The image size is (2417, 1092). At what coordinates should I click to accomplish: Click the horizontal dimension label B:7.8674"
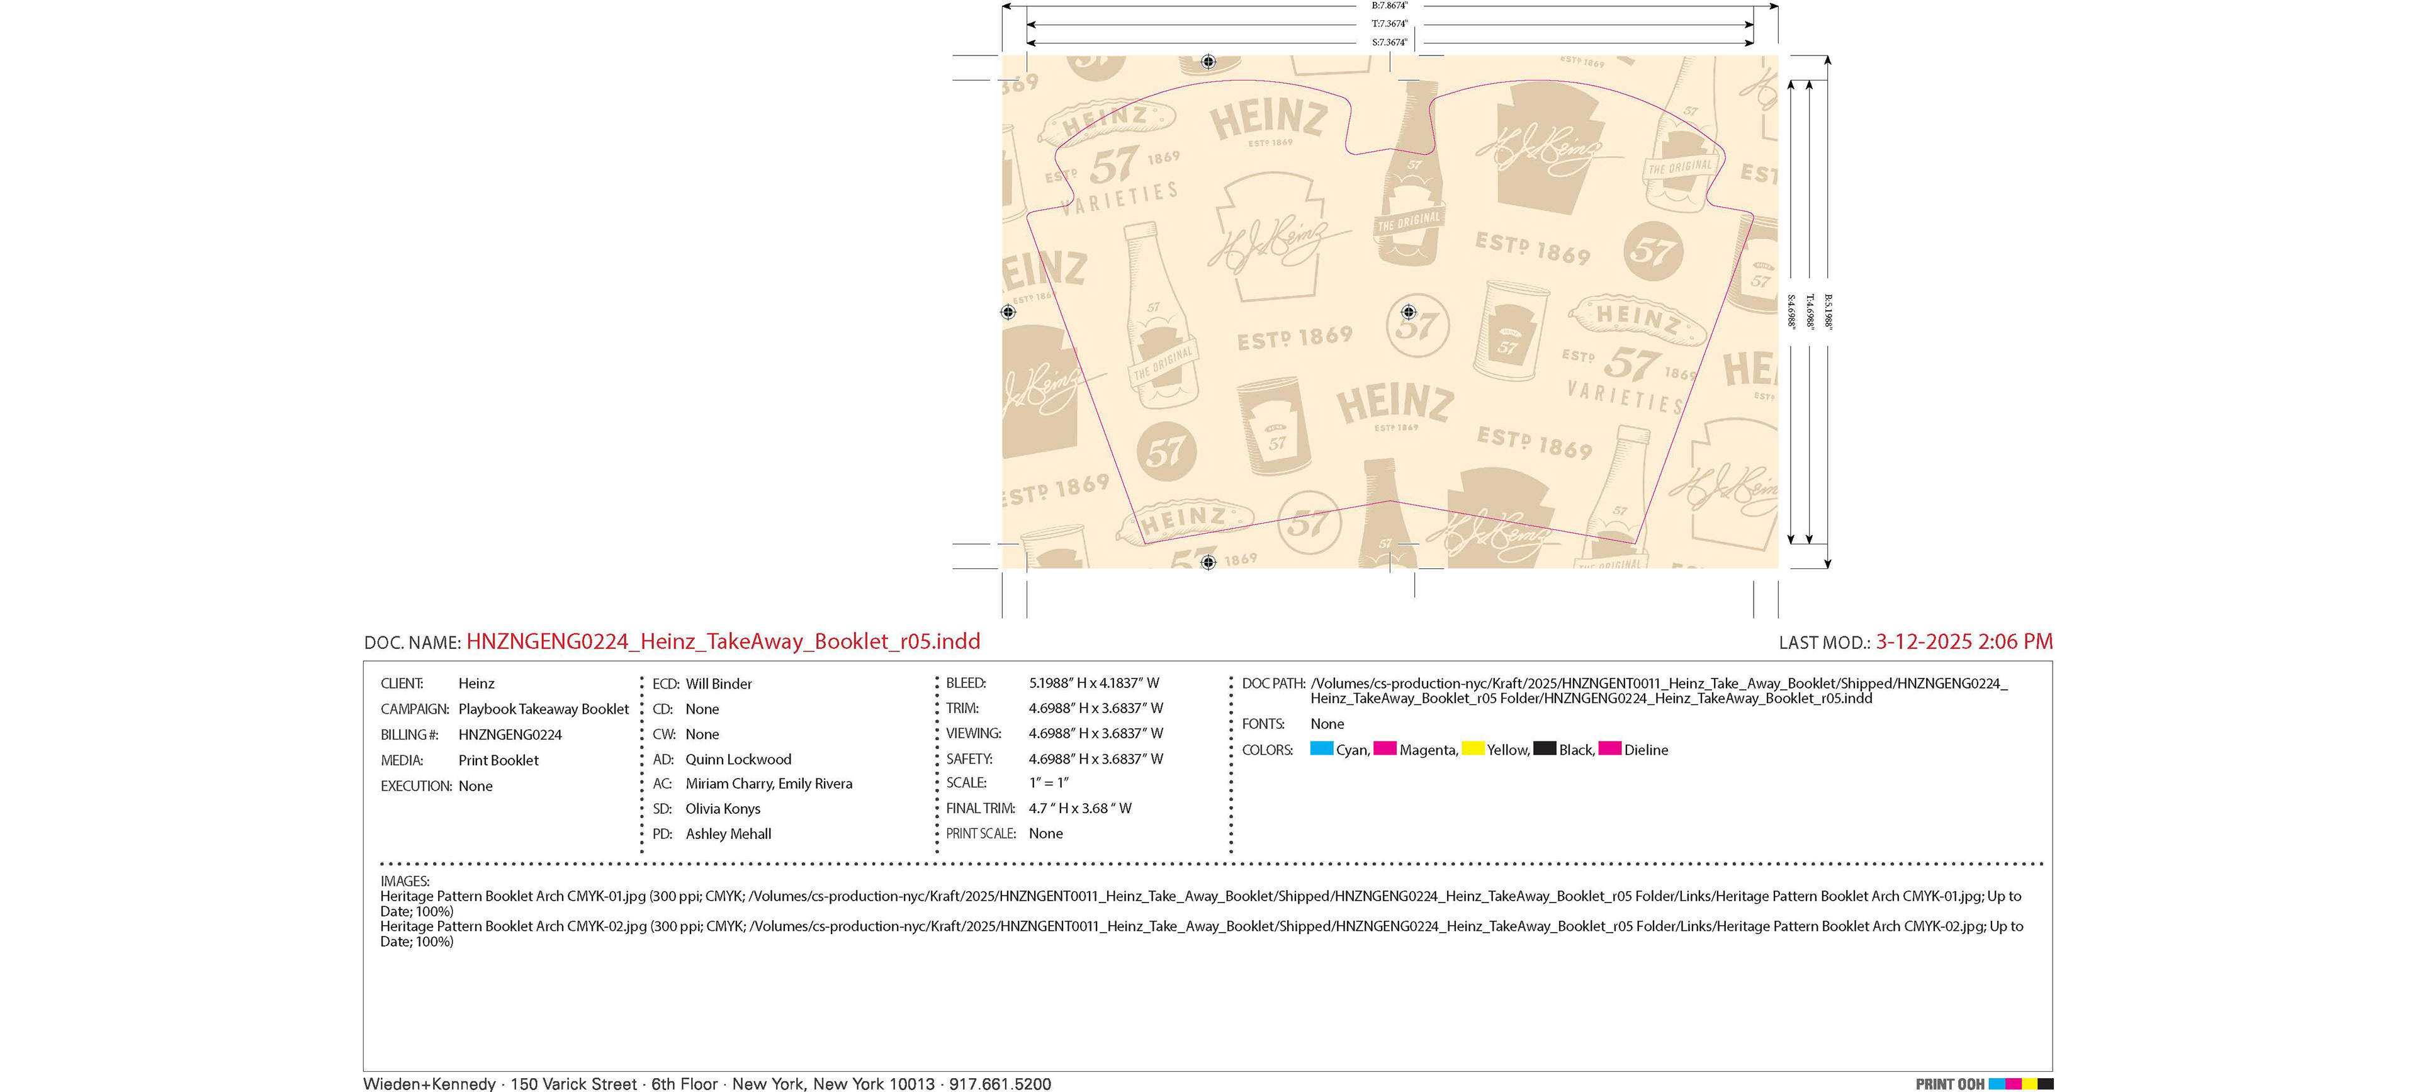[1390, 6]
